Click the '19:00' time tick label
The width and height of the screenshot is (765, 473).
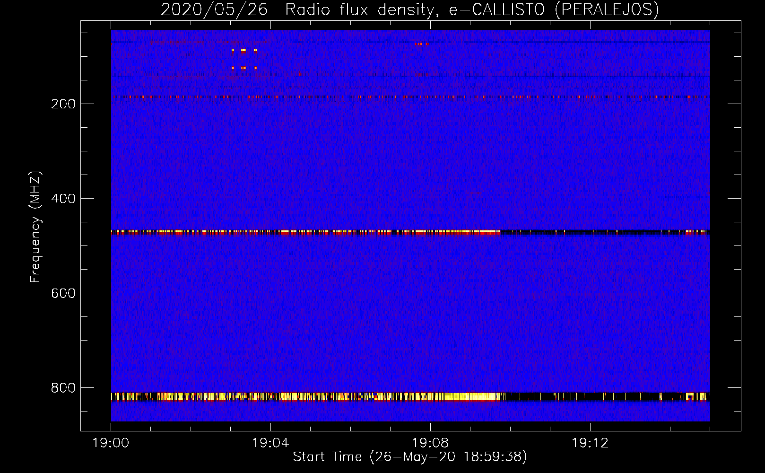click(111, 443)
